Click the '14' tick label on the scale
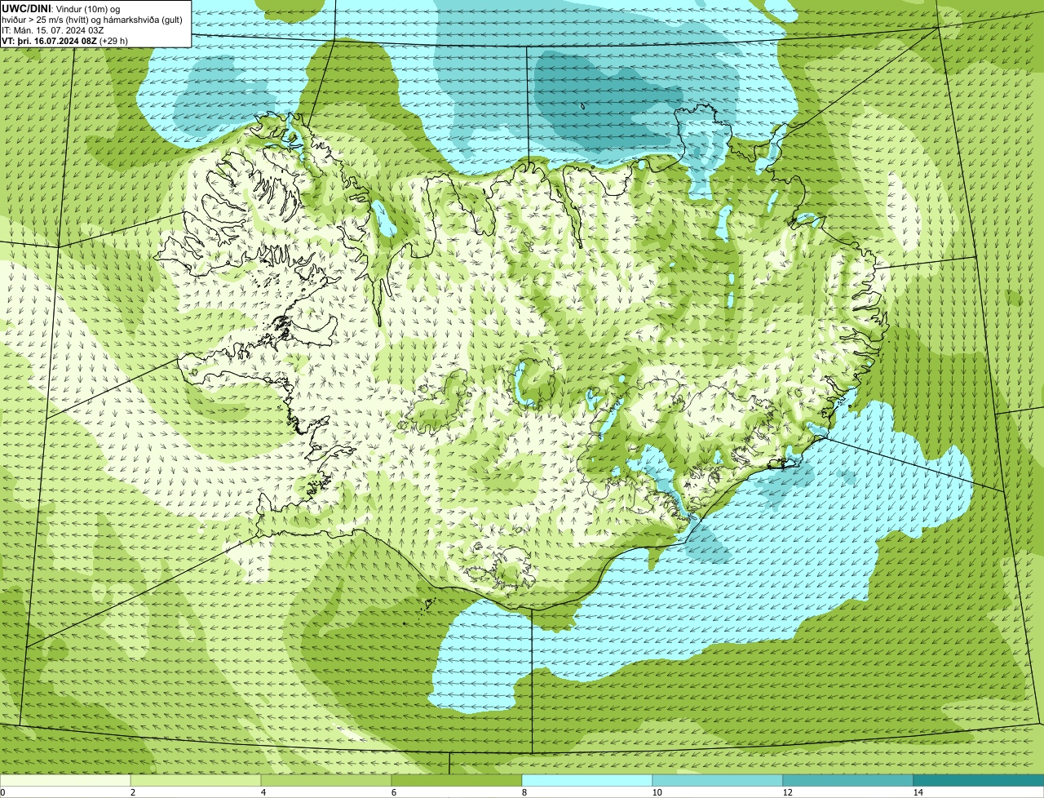This screenshot has height=798, width=1044. pos(918,792)
